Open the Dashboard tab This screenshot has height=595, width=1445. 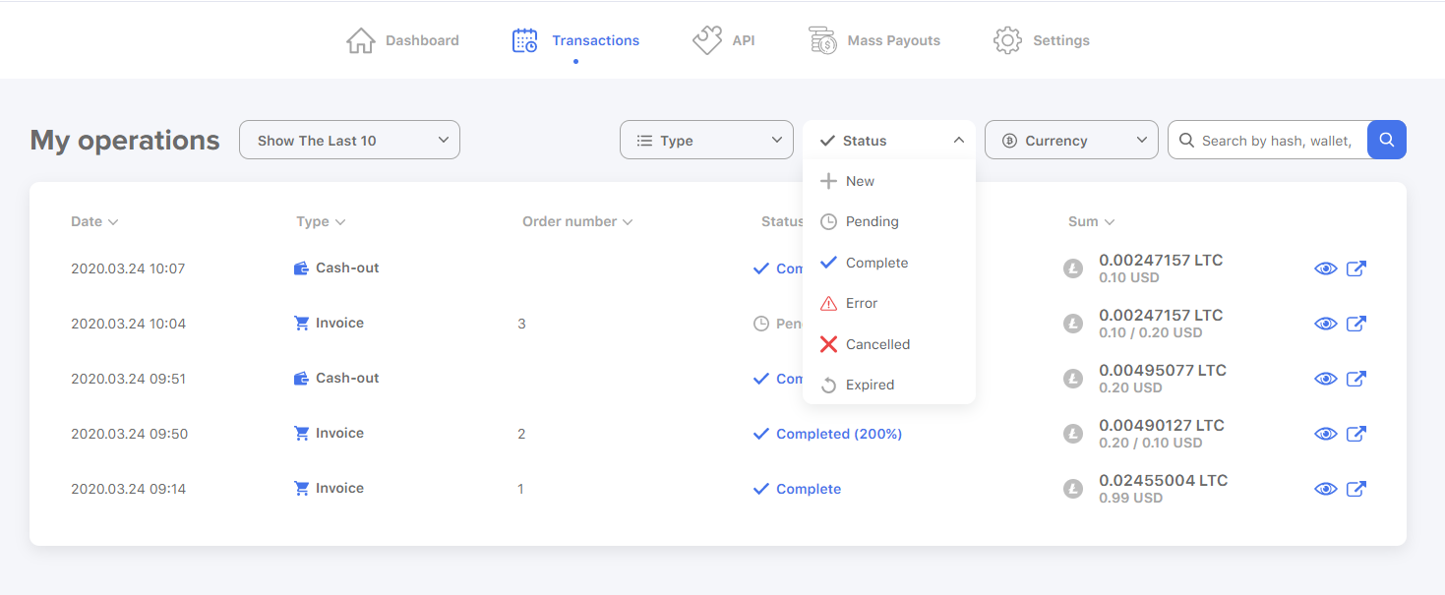tap(402, 40)
